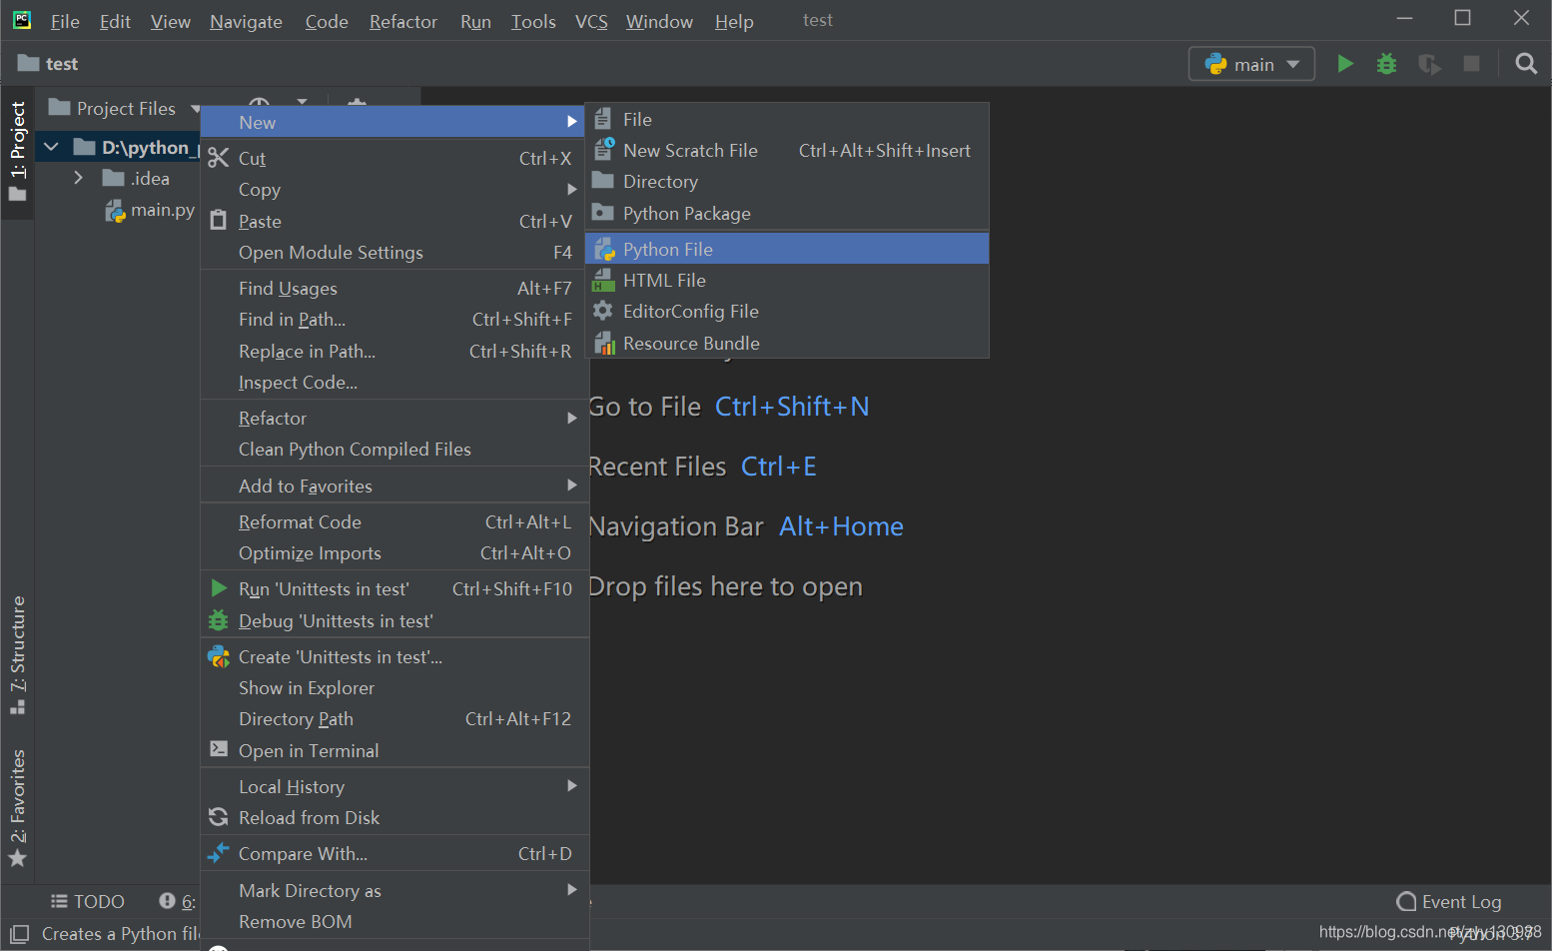Expand Add to Favorites submenu
1552x951 pixels.
point(394,486)
